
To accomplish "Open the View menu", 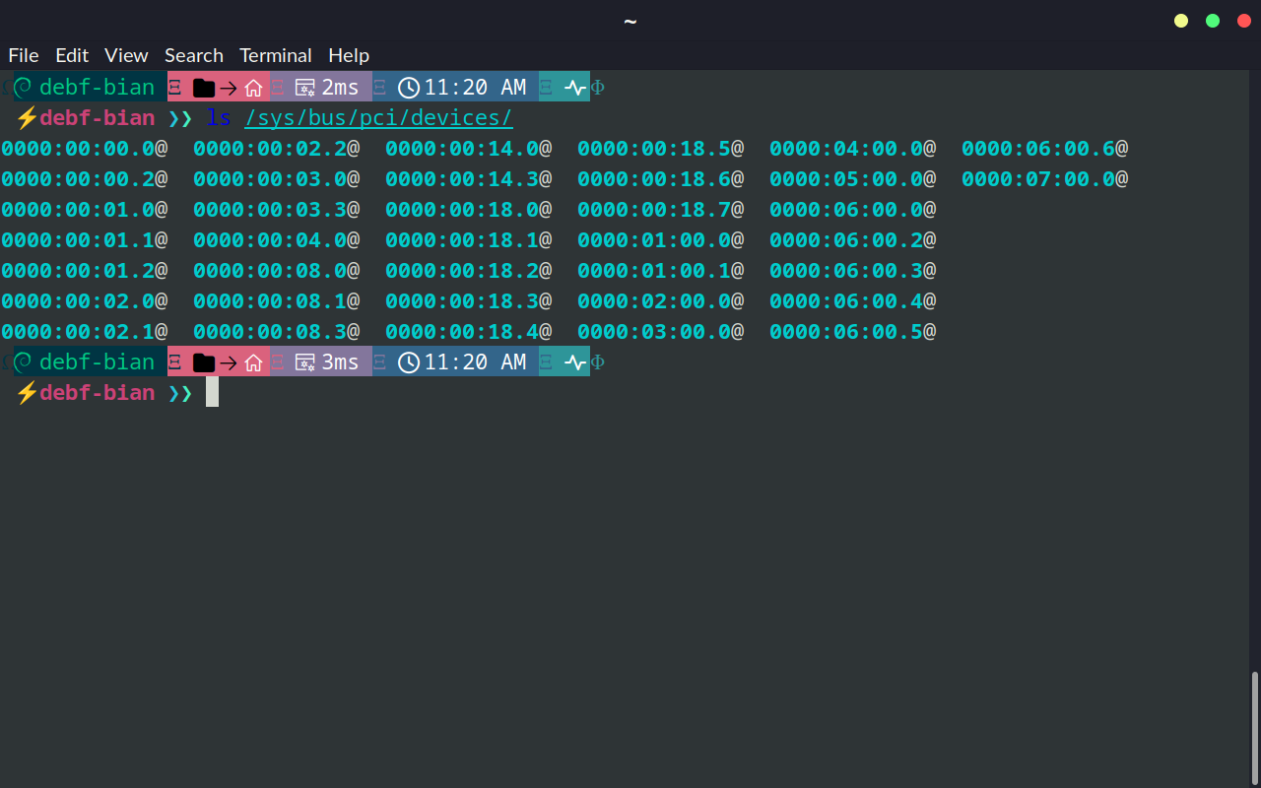I will pyautogui.click(x=126, y=55).
